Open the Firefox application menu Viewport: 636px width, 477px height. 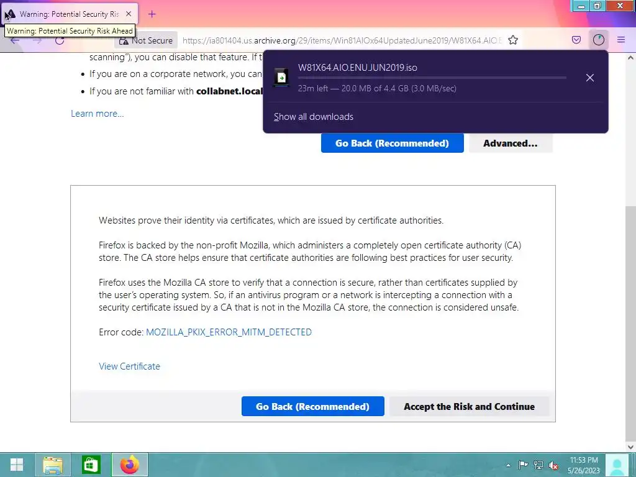pyautogui.click(x=621, y=40)
